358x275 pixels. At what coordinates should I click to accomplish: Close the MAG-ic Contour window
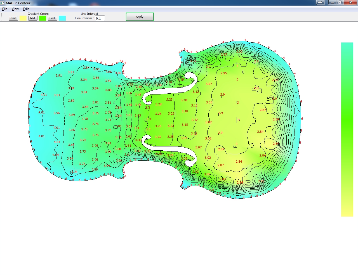350,3
